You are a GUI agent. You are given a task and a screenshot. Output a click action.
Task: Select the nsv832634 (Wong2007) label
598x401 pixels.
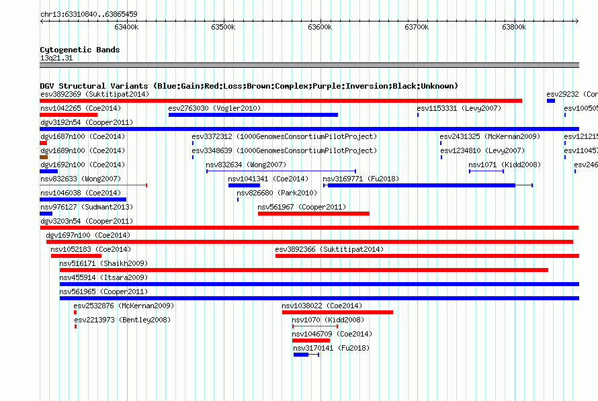(246, 165)
